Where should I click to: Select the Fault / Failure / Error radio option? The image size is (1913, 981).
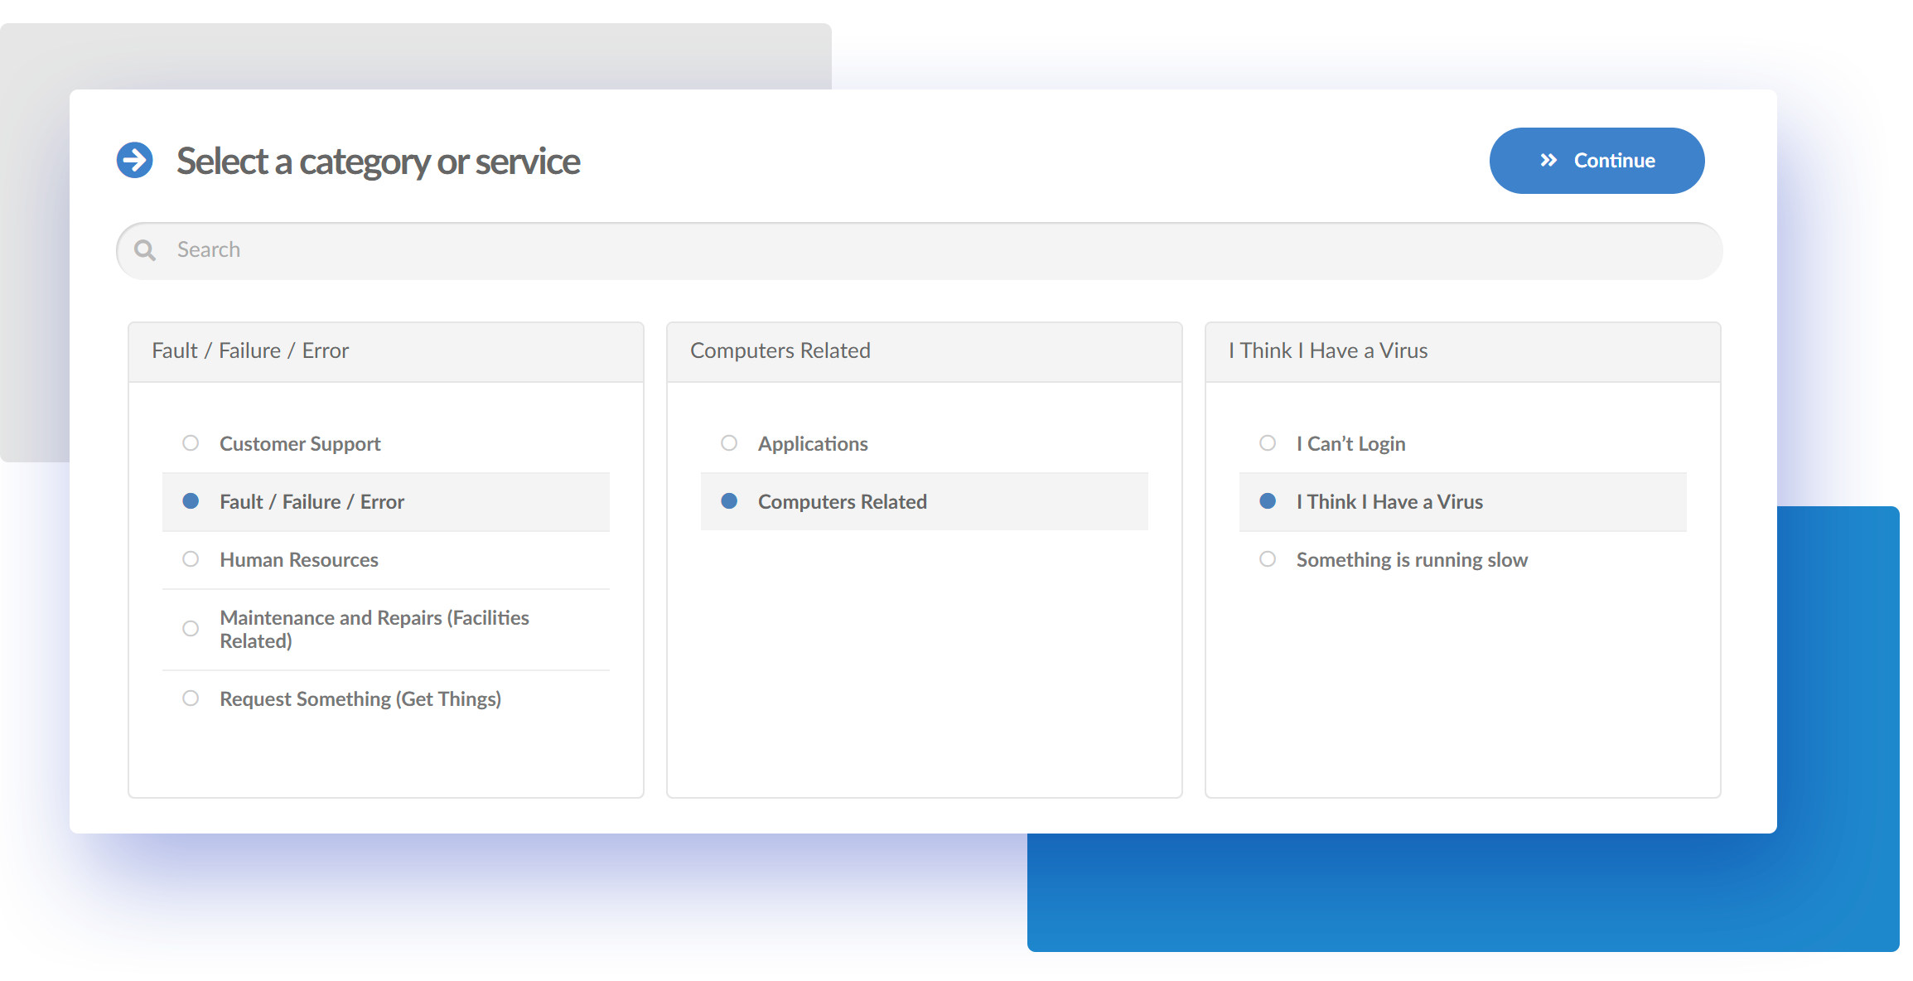coord(191,501)
